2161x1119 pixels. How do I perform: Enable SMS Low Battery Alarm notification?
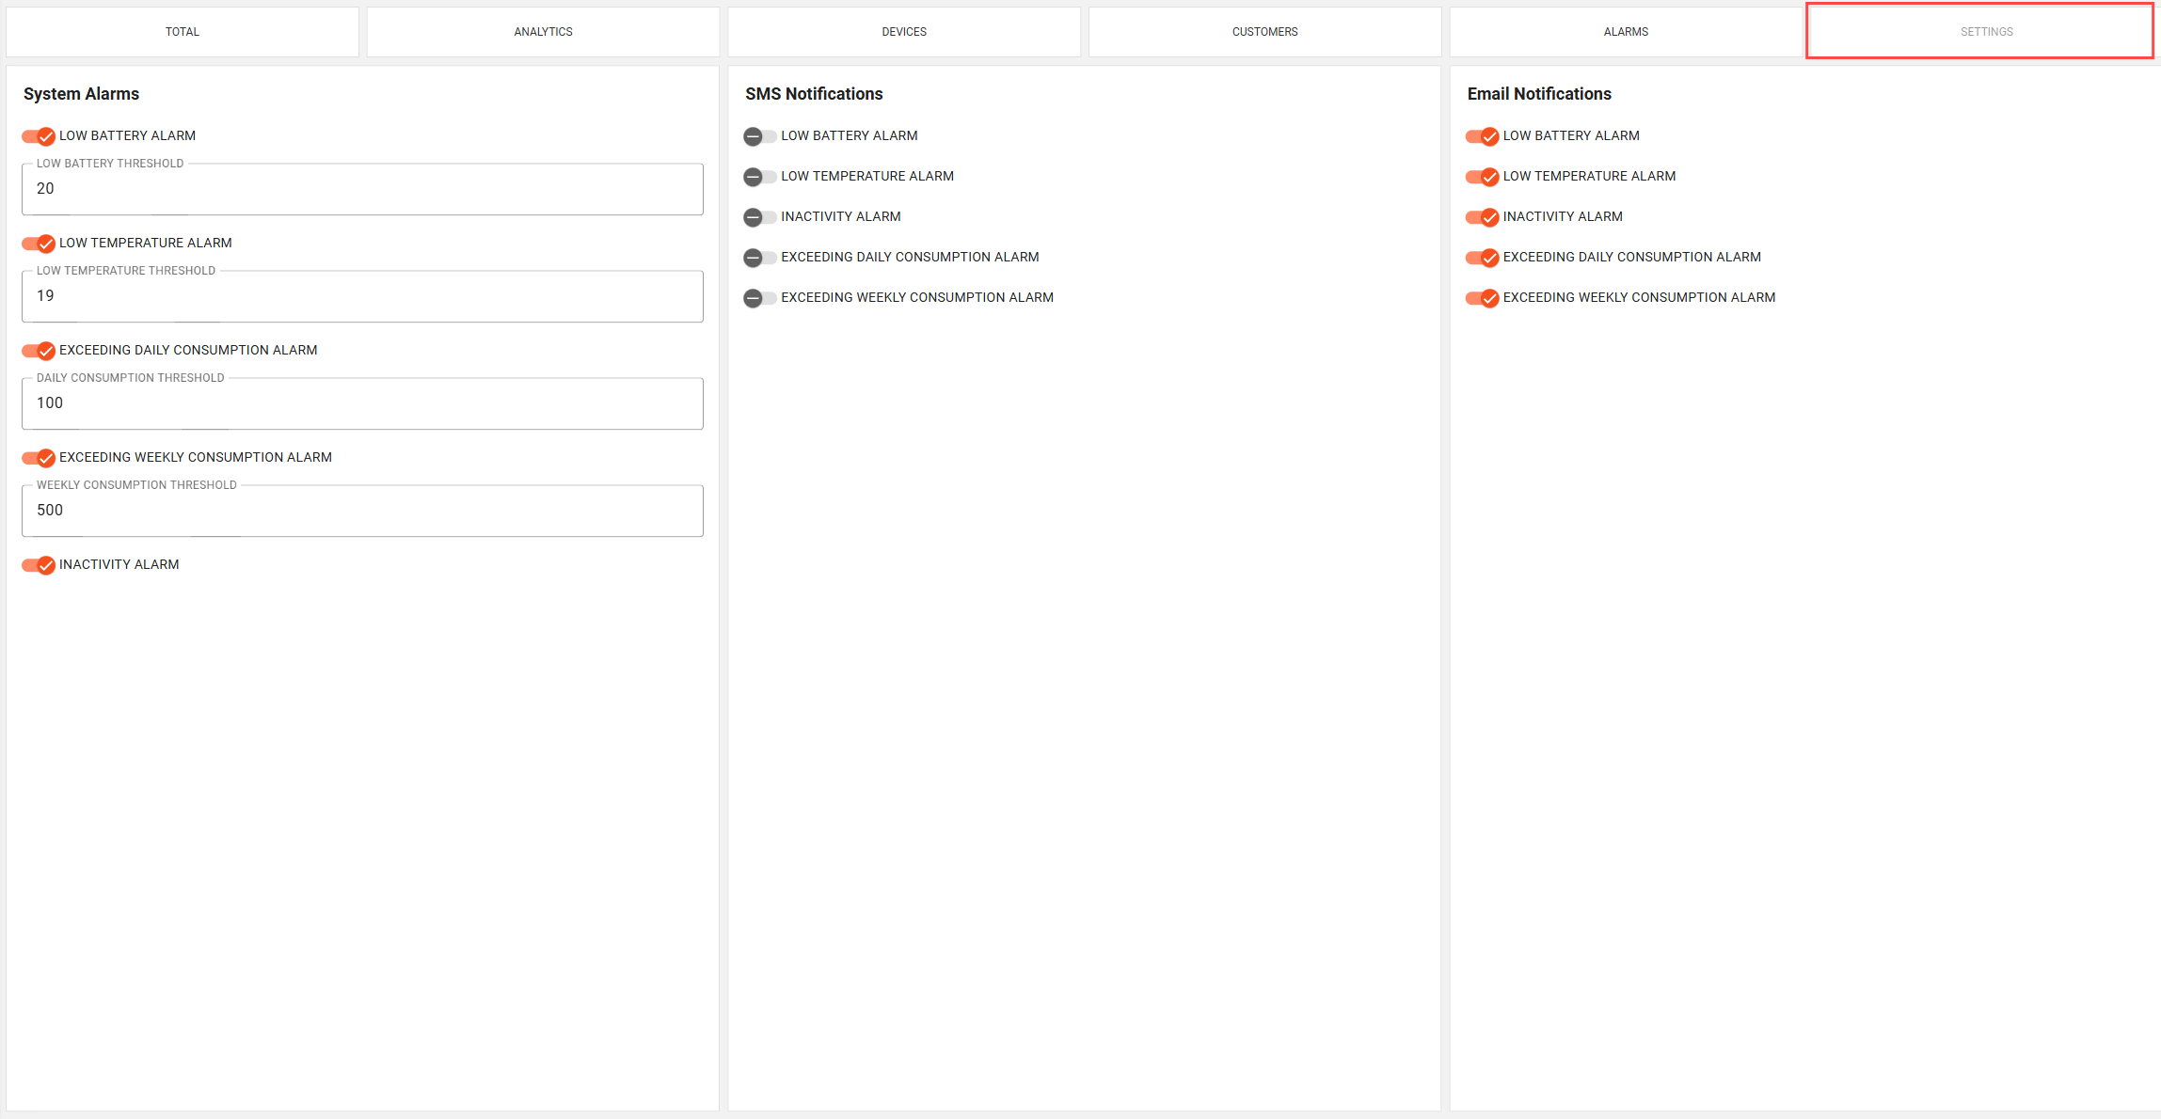[759, 136]
